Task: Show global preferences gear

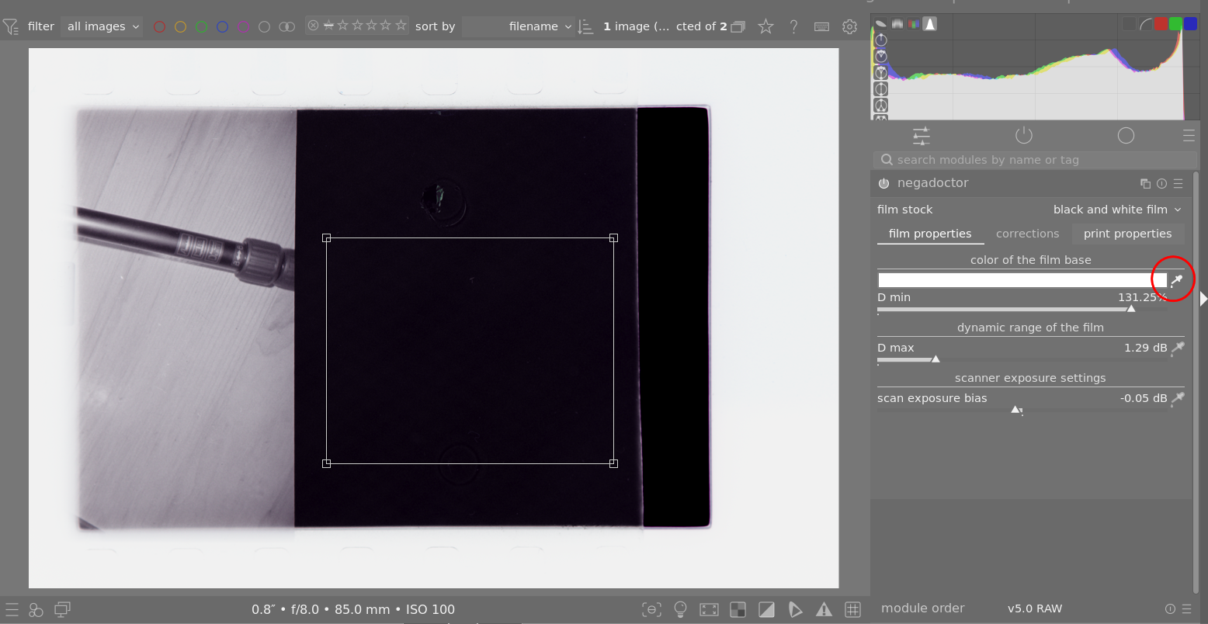Action: click(x=849, y=26)
